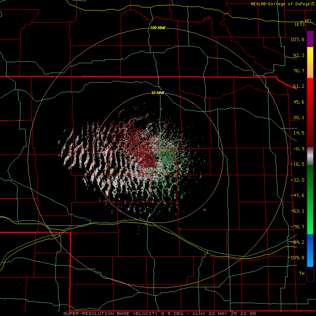Click the 50 NMI range ring label
This screenshot has height=316, width=316.
pyautogui.click(x=158, y=93)
